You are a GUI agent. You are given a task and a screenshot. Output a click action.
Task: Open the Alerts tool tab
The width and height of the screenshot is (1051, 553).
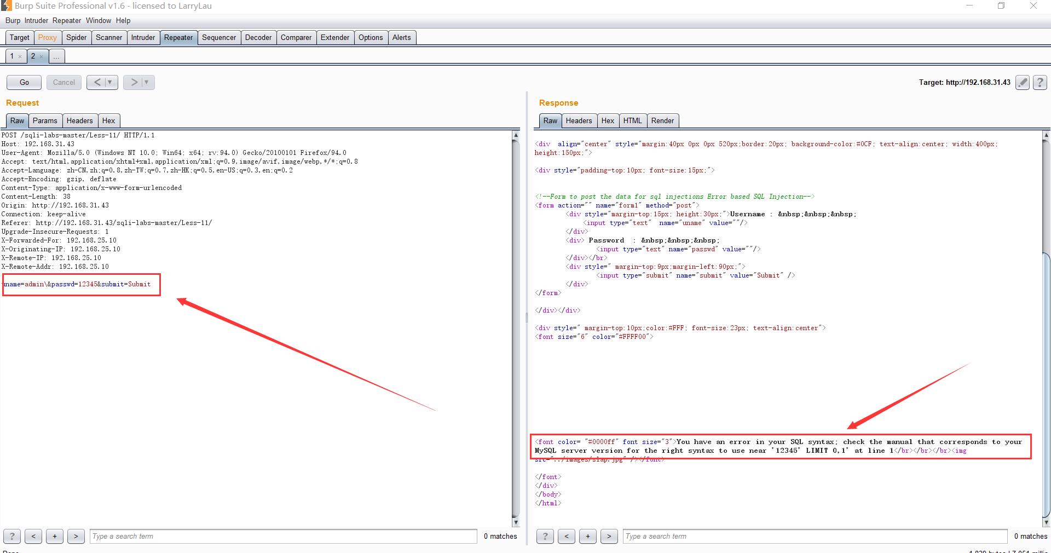[401, 37]
